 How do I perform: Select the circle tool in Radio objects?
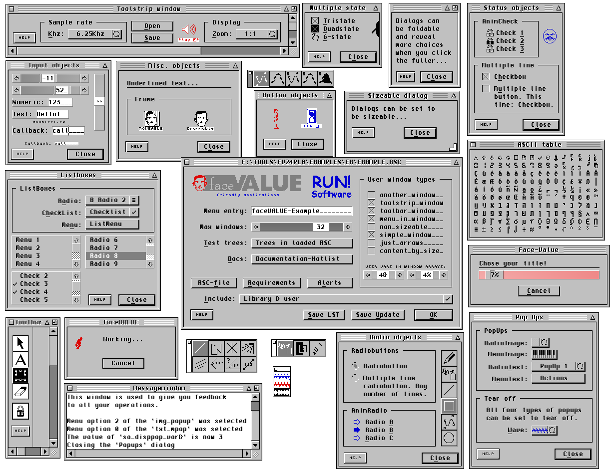coord(449,438)
